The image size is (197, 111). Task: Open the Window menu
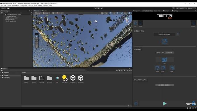click(46, 6)
